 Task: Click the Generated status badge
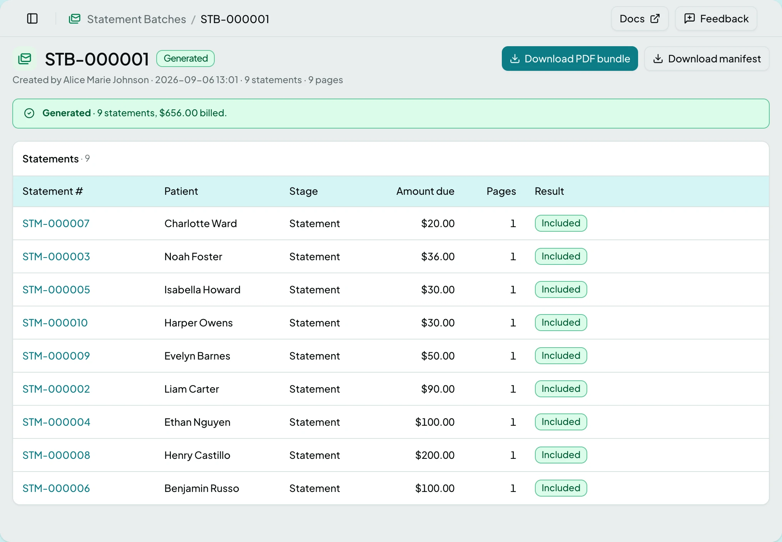coord(185,59)
